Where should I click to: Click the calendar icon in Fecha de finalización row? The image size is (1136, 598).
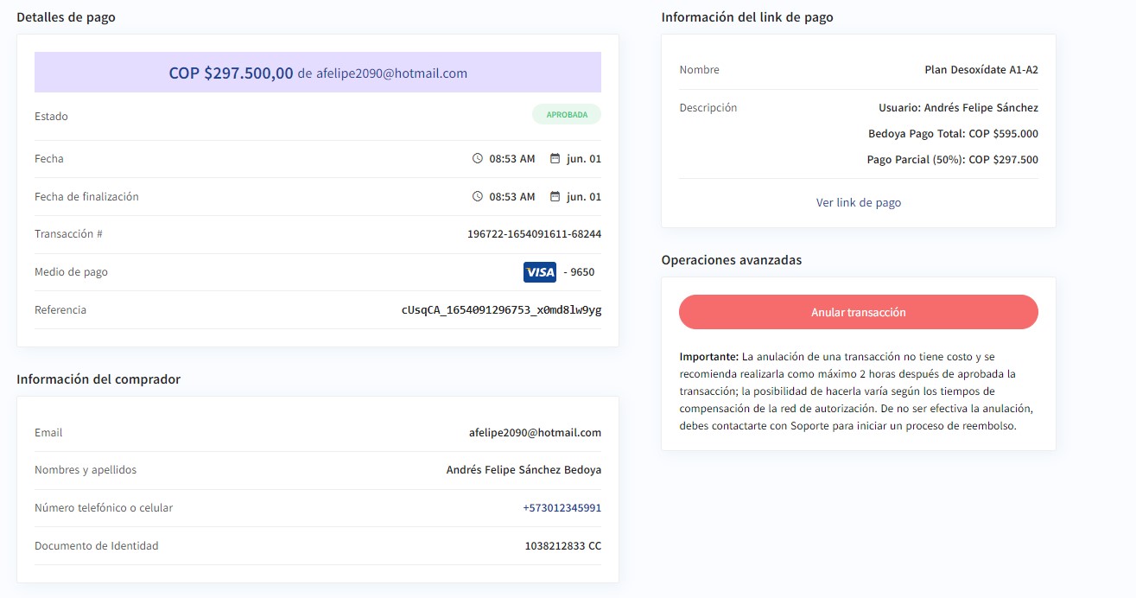point(555,197)
